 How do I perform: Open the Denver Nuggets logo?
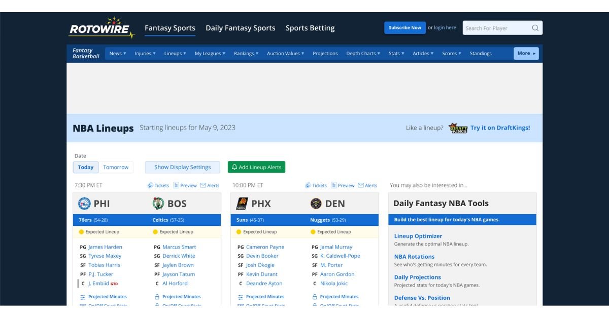point(315,203)
